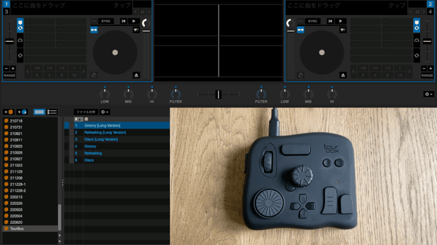Select deck 2 layer button

[x=431, y=4]
